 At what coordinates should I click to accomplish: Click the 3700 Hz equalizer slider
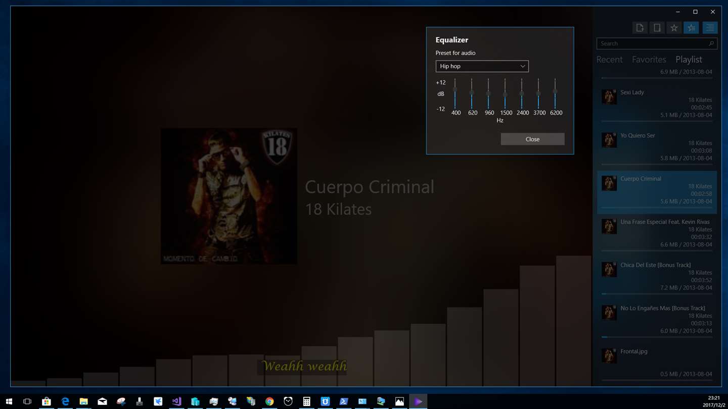[x=538, y=93]
